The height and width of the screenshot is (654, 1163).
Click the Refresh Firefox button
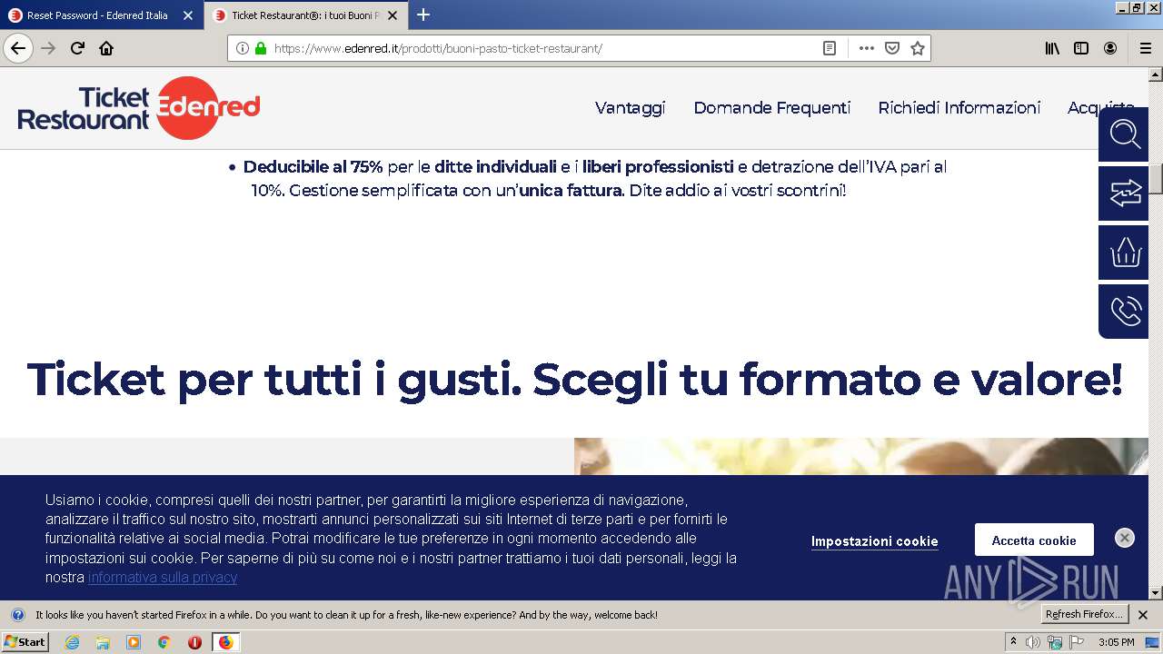tap(1084, 615)
